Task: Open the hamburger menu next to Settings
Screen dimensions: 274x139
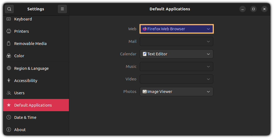Action: [x=62, y=9]
